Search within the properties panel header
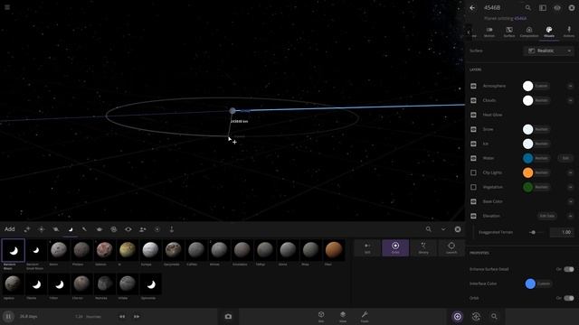Viewport: 579px width, 325px height. coord(528,8)
